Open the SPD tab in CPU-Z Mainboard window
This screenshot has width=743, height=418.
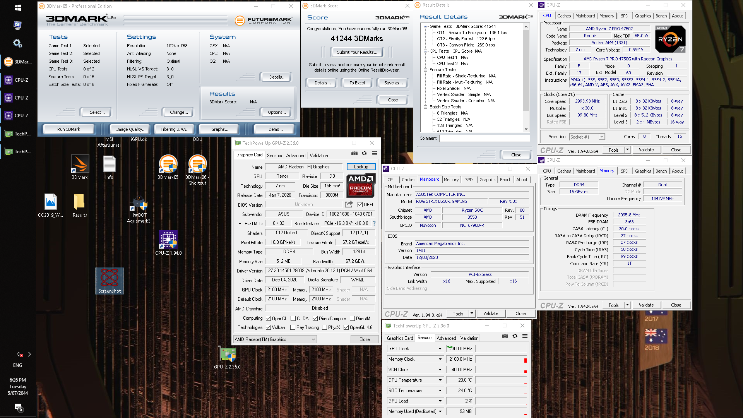[469, 180]
